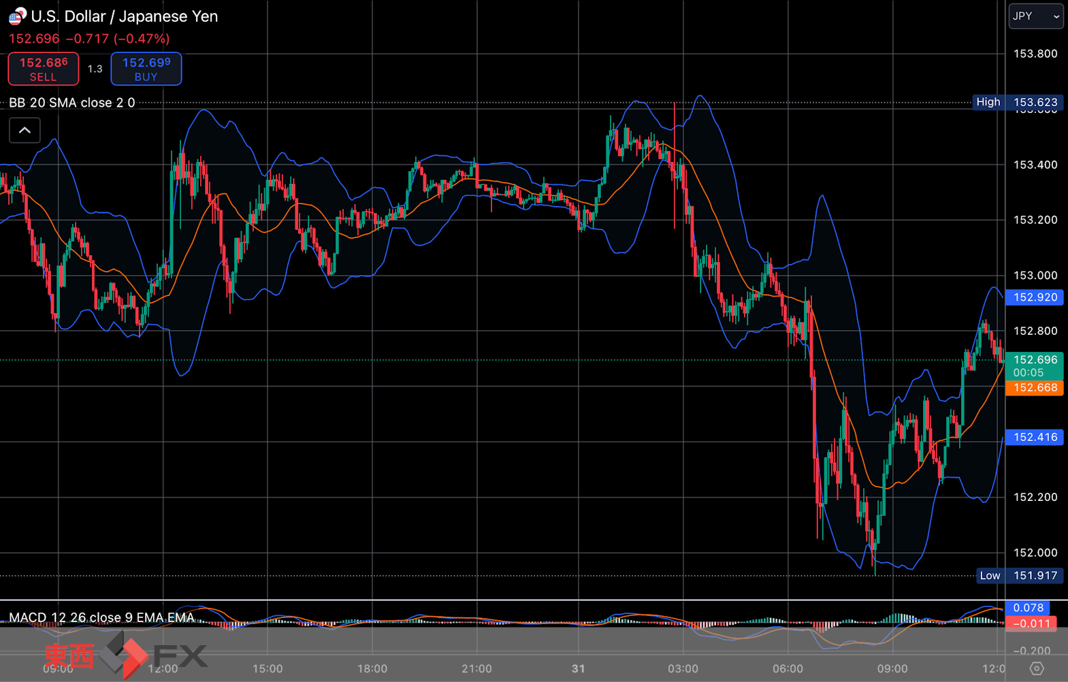
Task: Click the 31 date marker on time axis
Action: pyautogui.click(x=578, y=668)
